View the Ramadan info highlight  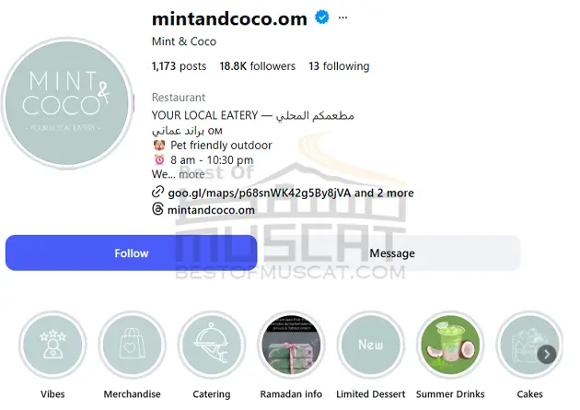pos(291,345)
